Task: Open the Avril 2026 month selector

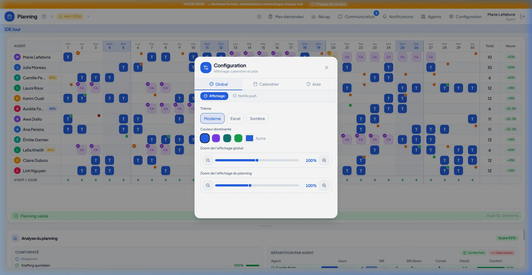Action: pyautogui.click(x=70, y=16)
